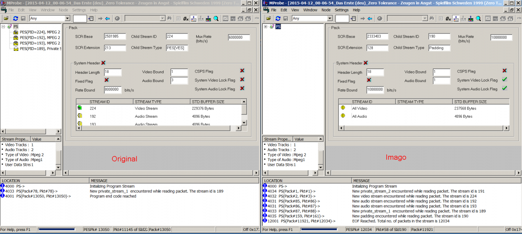Open the Settings menu in Imago window
The height and width of the screenshot is (234, 522).
tap(341, 10)
